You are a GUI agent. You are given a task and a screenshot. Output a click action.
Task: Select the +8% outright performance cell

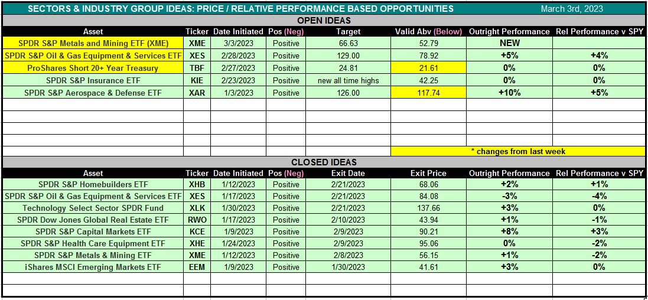509,231
